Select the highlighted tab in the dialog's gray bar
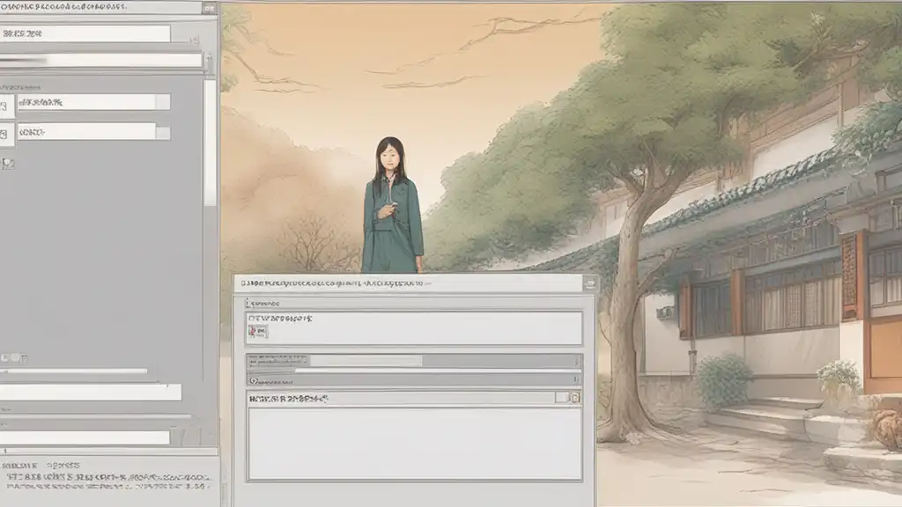This screenshot has width=902, height=507. pos(366,360)
